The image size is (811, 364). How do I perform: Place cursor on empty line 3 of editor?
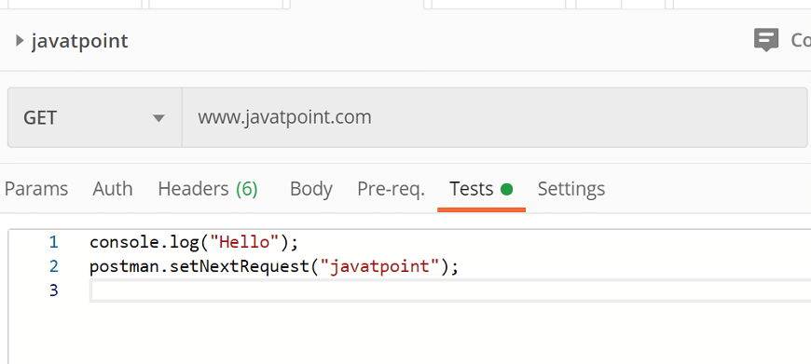tap(450, 290)
